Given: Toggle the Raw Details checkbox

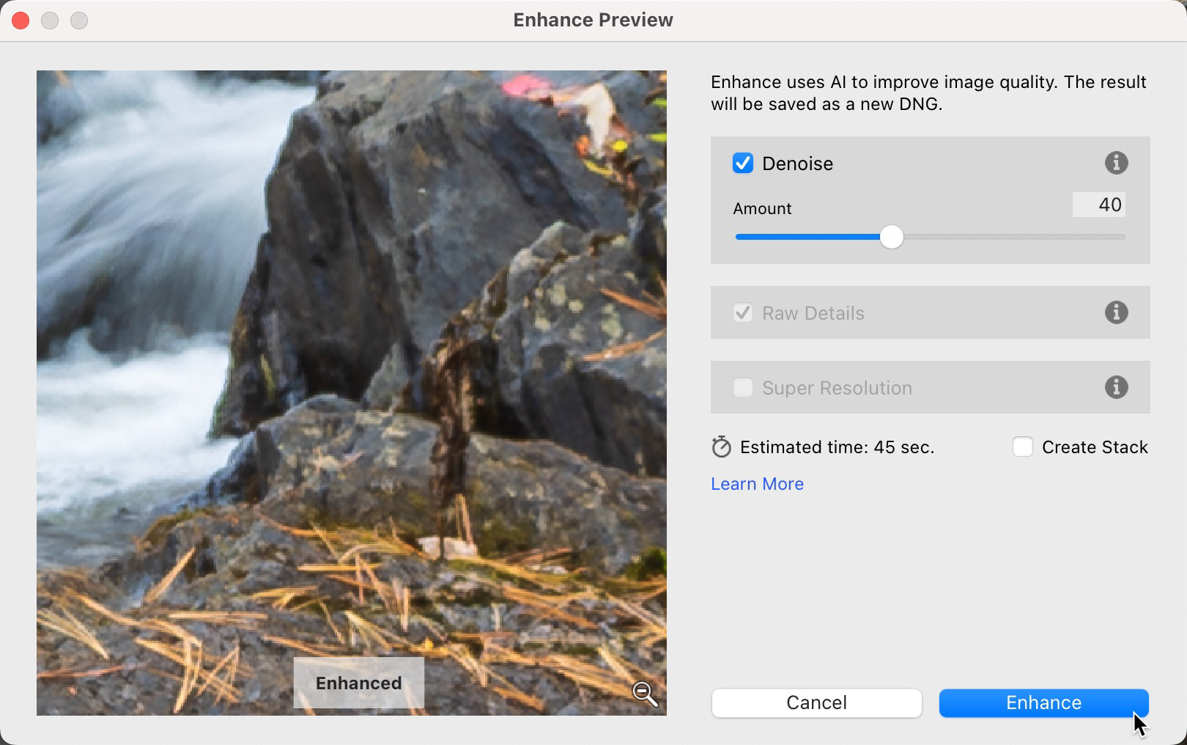Looking at the screenshot, I should click(x=743, y=313).
